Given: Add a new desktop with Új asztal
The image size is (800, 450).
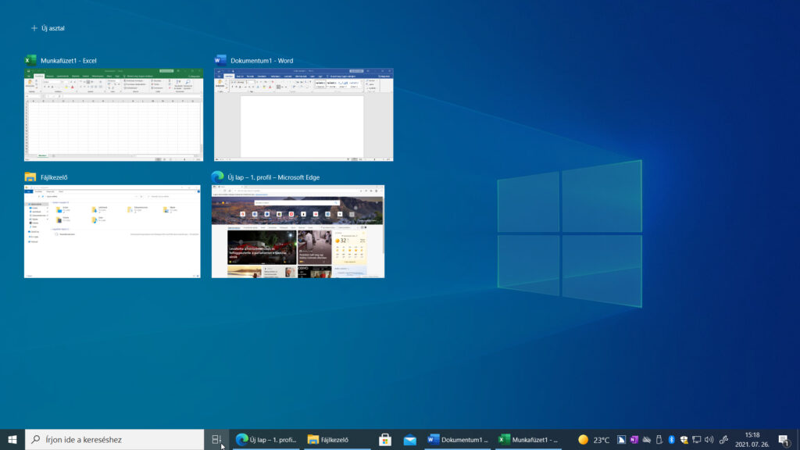Looking at the screenshot, I should pos(48,28).
